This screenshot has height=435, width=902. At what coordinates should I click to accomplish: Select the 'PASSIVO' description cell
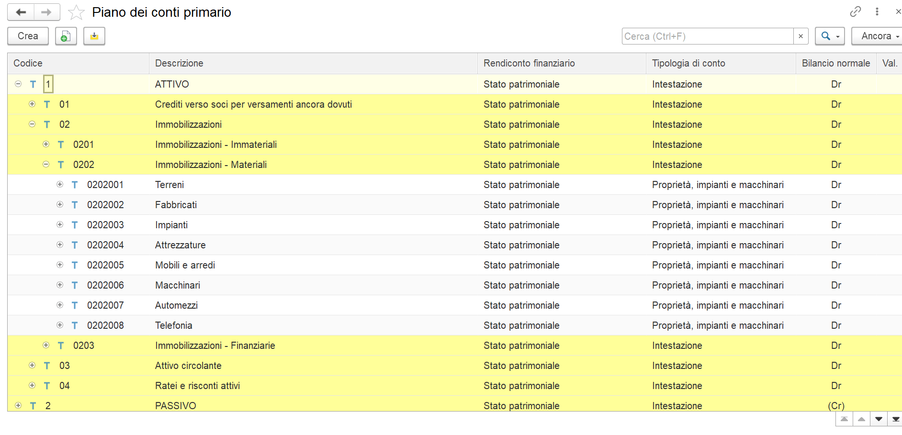click(x=176, y=406)
